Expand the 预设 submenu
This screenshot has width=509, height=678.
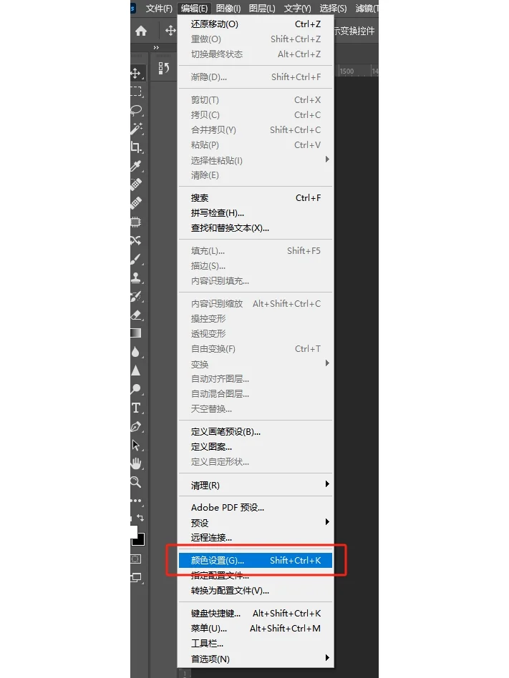click(x=256, y=523)
